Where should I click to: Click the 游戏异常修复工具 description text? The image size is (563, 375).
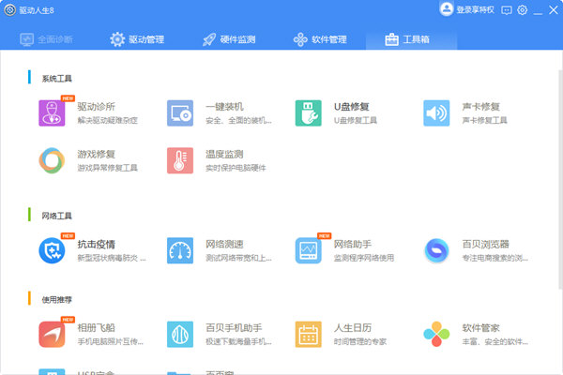107,168
